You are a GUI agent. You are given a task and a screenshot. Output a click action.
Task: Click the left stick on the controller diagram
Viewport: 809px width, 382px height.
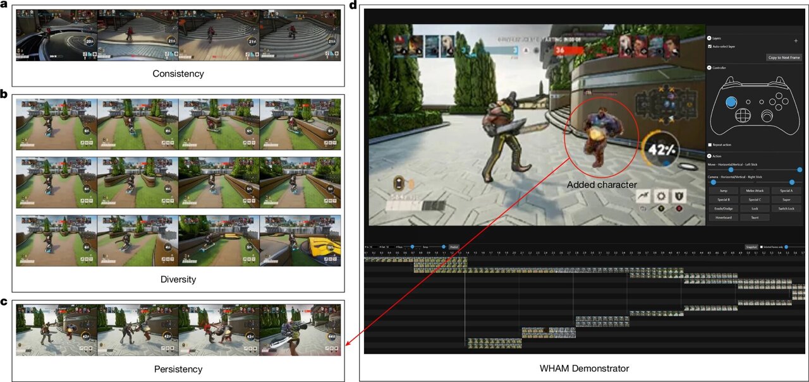click(732, 100)
